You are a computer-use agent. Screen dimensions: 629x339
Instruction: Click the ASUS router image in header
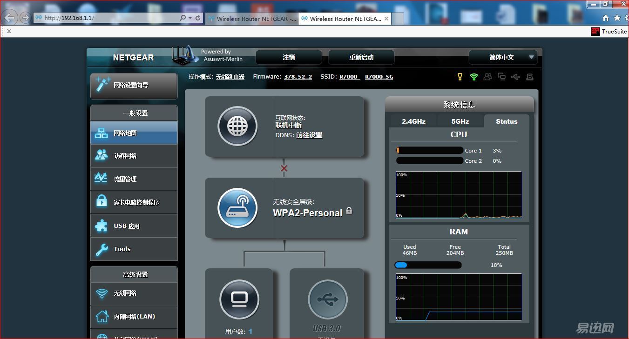point(185,55)
